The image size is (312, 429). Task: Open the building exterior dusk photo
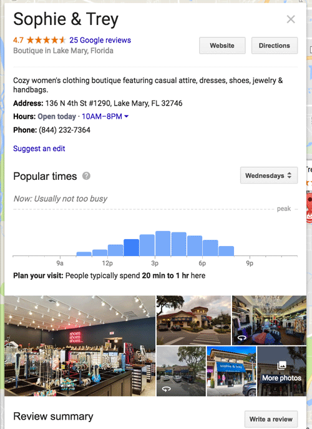point(193,320)
